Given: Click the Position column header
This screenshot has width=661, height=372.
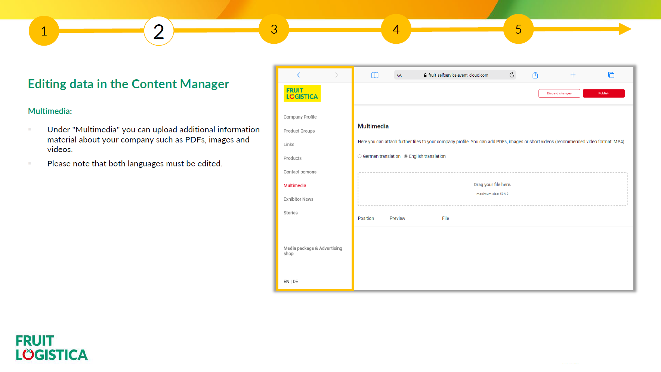Looking at the screenshot, I should 365,218.
